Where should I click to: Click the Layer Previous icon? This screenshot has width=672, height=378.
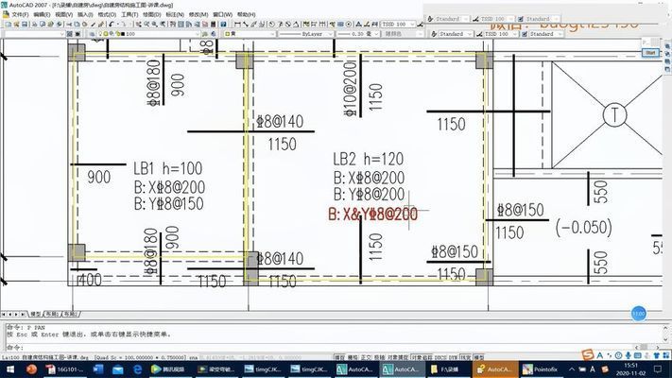pos(212,34)
